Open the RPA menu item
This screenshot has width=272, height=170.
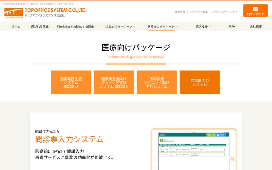tap(232, 26)
